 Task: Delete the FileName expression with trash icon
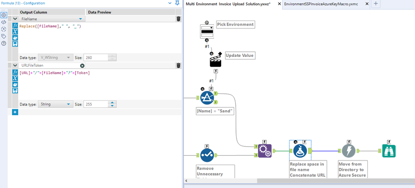(x=178, y=19)
